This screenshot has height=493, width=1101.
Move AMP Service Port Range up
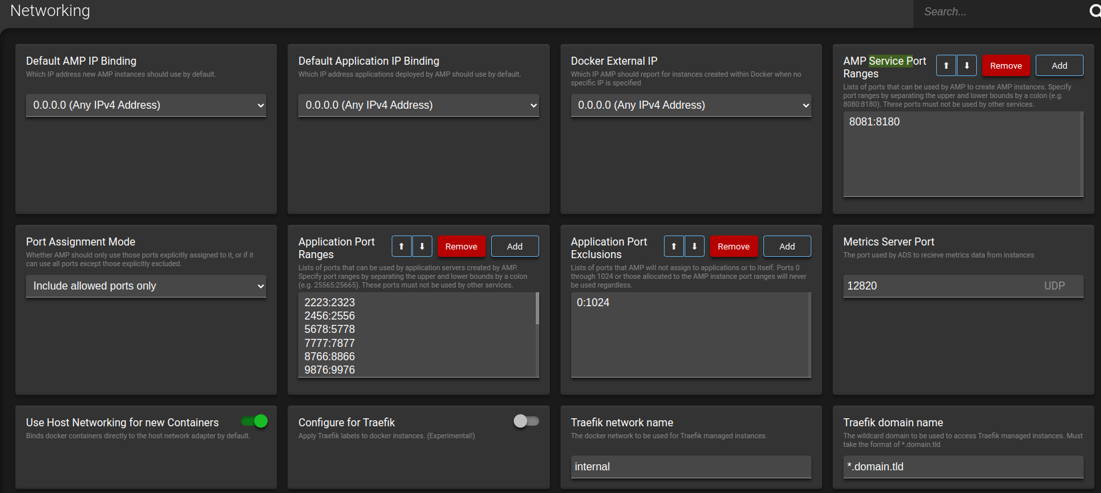[946, 65]
